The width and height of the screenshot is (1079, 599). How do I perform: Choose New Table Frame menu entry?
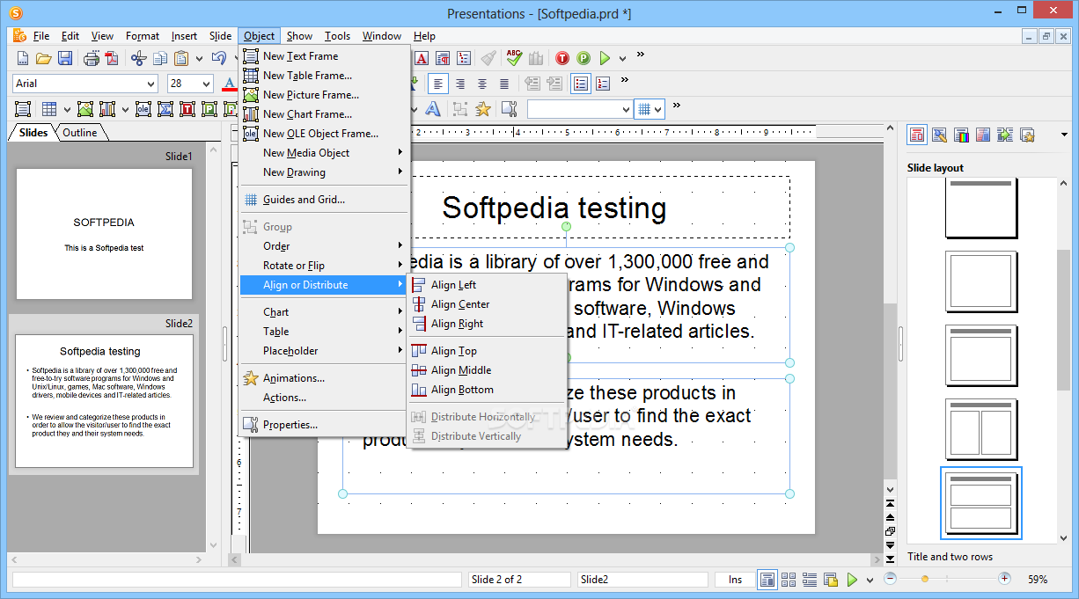point(325,76)
